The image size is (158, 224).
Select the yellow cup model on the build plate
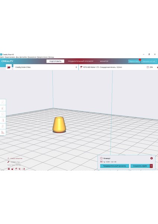[59, 125]
